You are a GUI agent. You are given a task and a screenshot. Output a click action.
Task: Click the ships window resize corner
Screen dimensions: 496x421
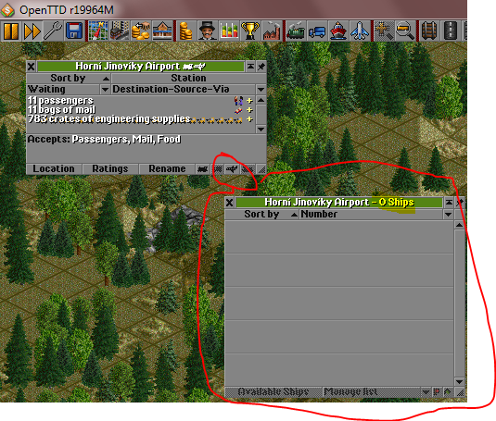click(x=460, y=392)
